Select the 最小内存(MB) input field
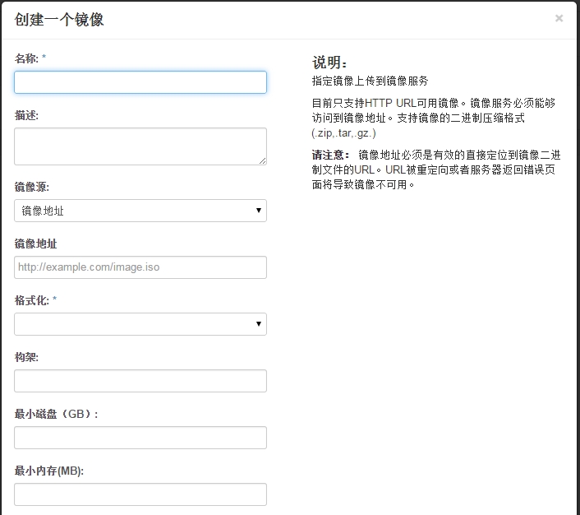580x515 pixels. (x=140, y=494)
